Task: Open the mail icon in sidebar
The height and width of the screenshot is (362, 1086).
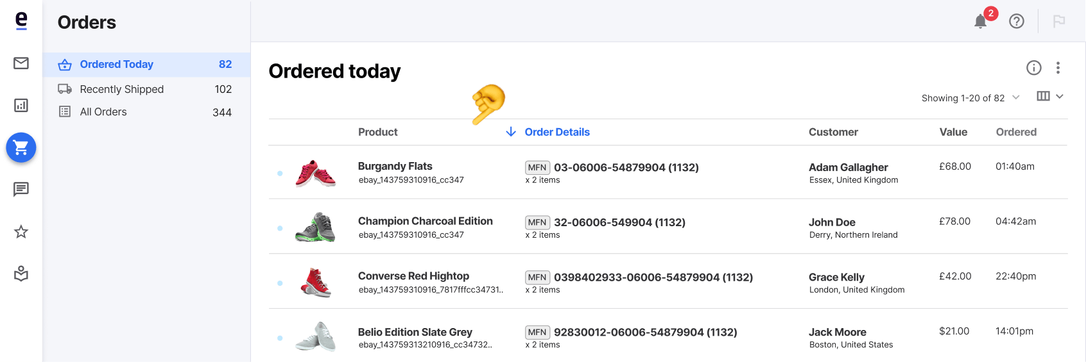Action: [21, 63]
